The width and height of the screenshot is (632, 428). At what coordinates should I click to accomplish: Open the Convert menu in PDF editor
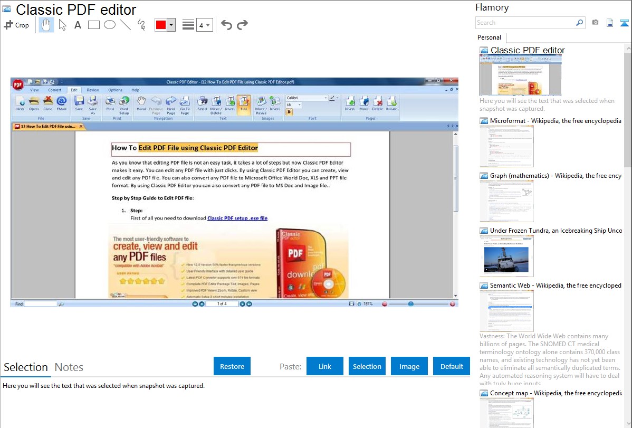(55, 90)
